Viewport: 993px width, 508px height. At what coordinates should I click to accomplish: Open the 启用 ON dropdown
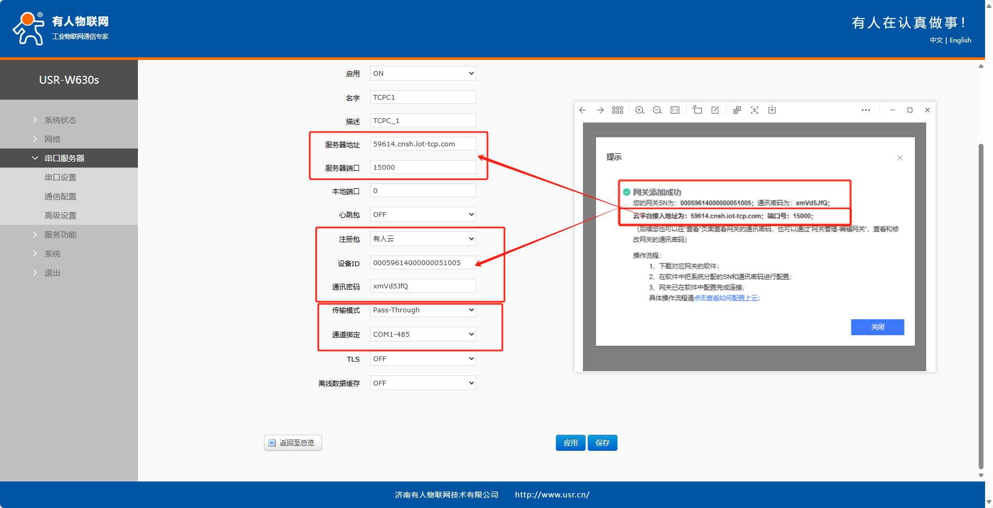pyautogui.click(x=423, y=74)
